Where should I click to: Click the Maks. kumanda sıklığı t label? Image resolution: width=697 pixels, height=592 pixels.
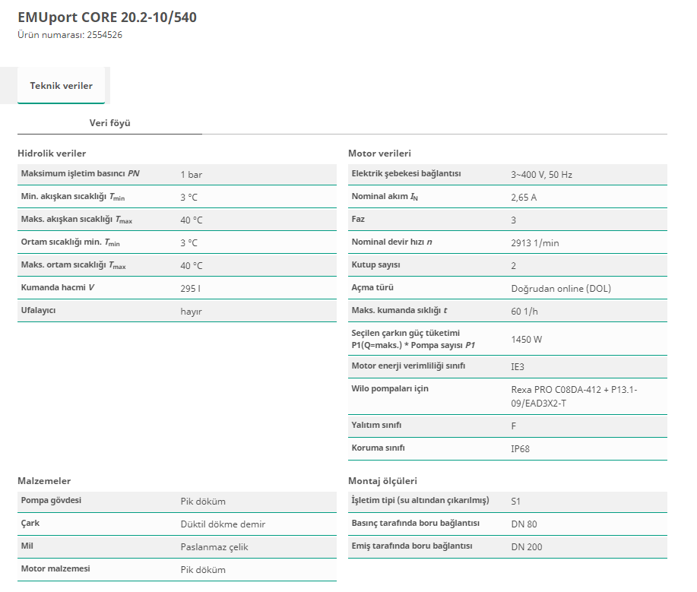pos(399,310)
